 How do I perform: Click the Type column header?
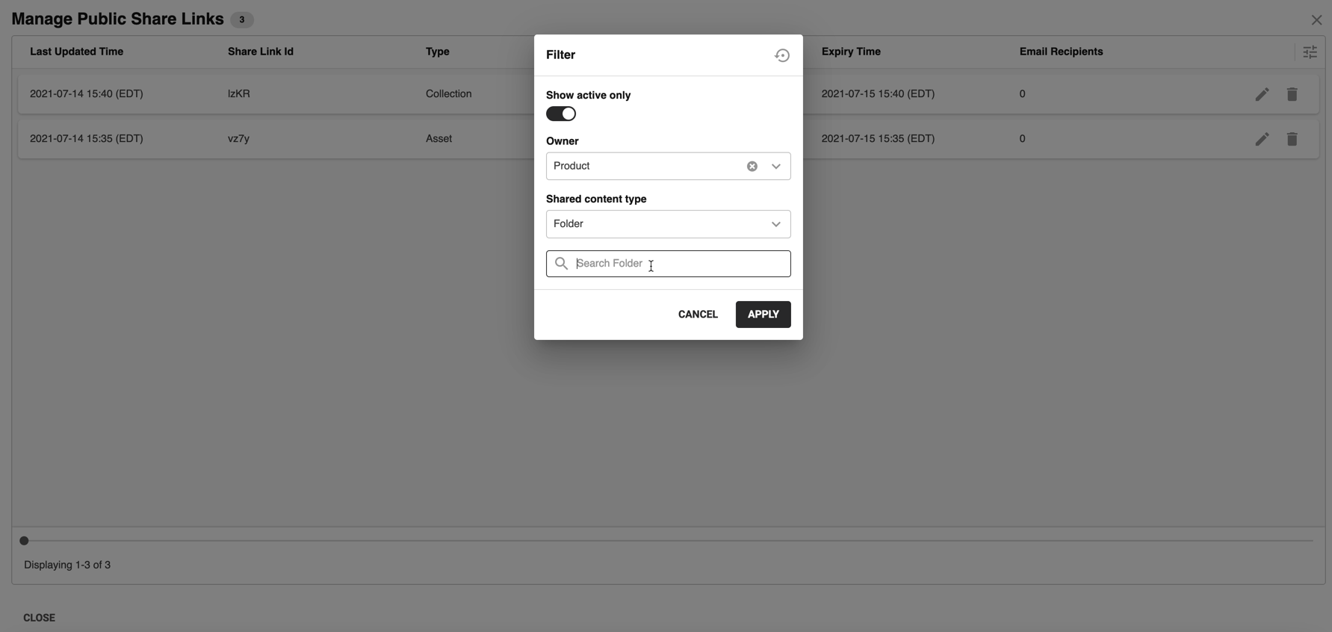tap(438, 52)
